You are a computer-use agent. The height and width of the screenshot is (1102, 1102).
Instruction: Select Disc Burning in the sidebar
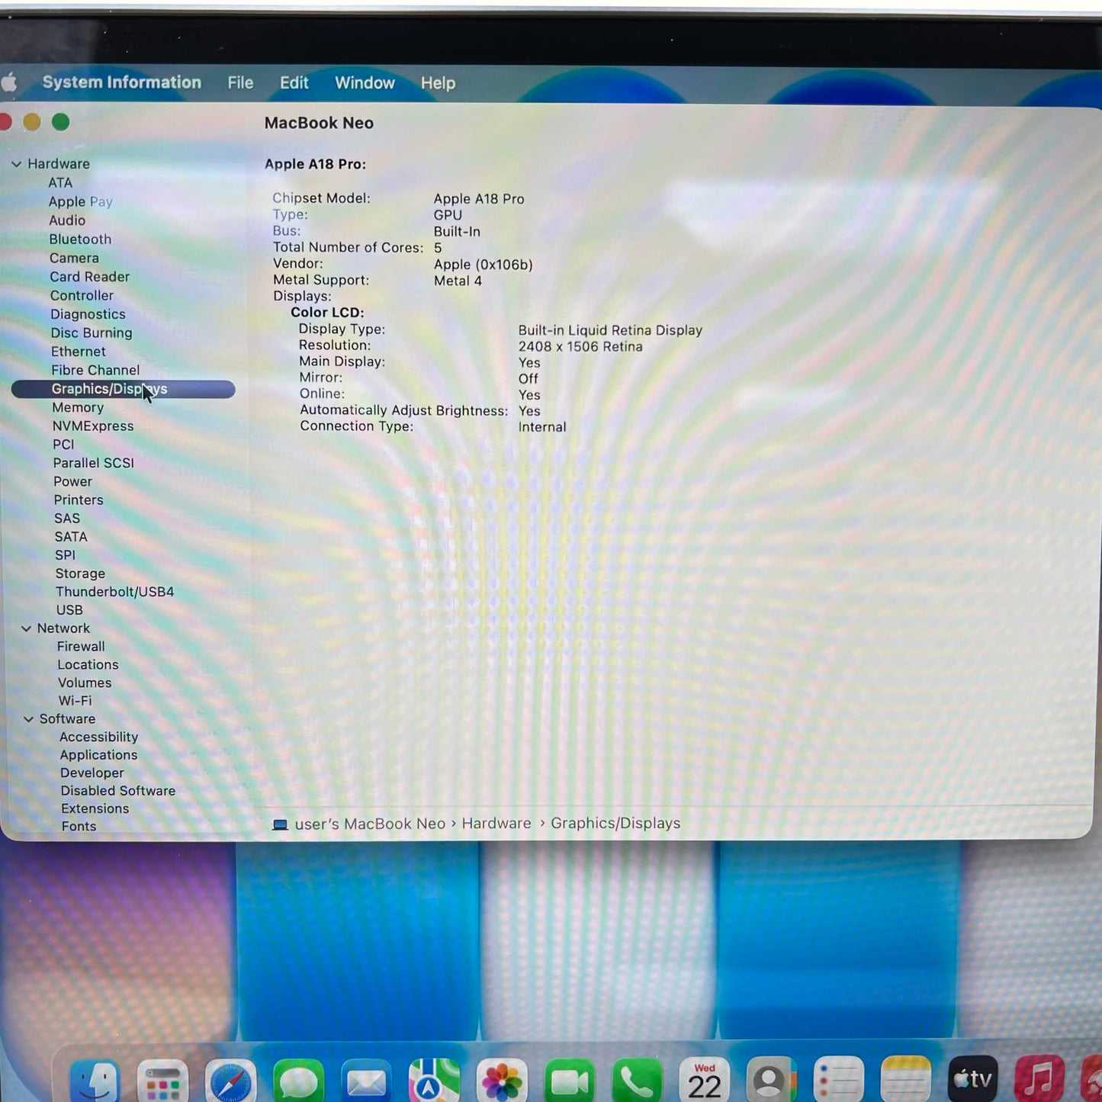pyautogui.click(x=92, y=333)
